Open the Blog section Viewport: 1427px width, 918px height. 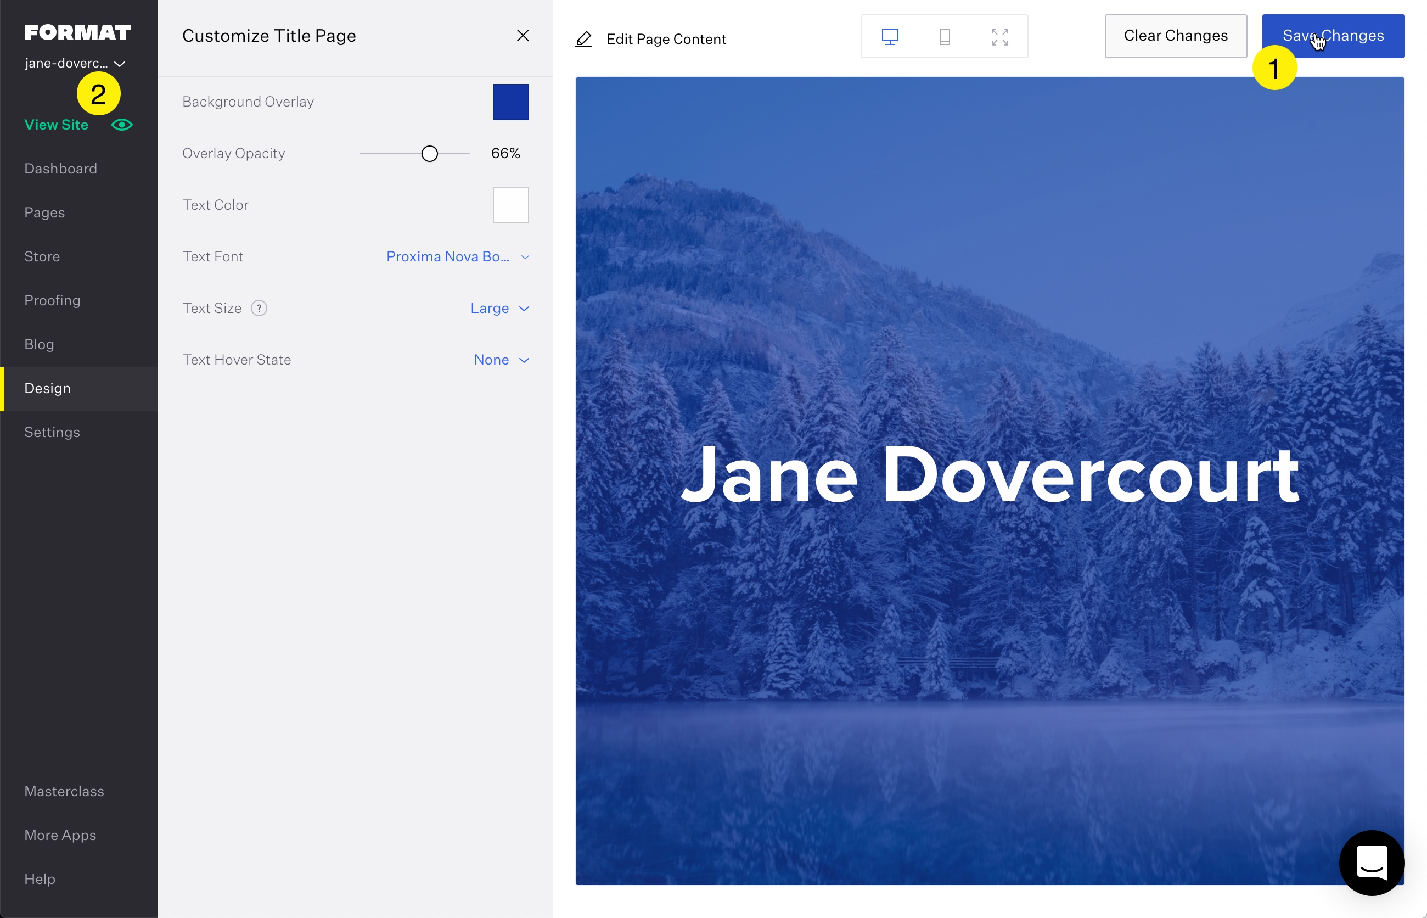point(40,345)
